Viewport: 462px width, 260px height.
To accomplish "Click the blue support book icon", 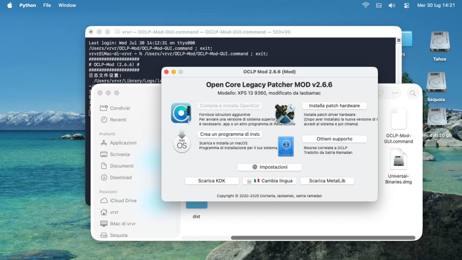I will [286, 146].
